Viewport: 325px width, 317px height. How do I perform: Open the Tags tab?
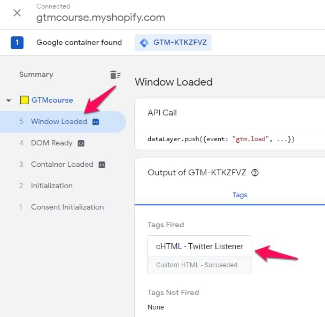(x=240, y=195)
